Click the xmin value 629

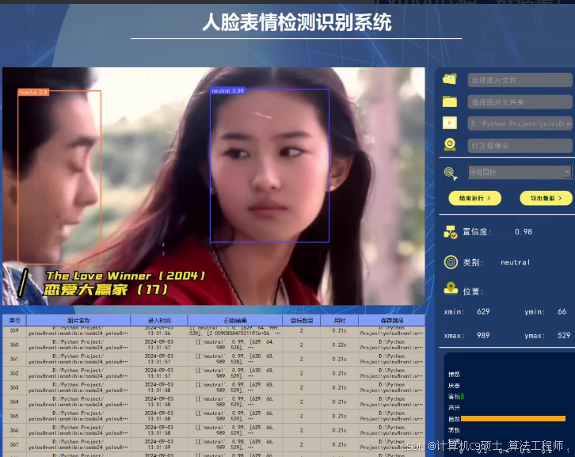click(483, 312)
